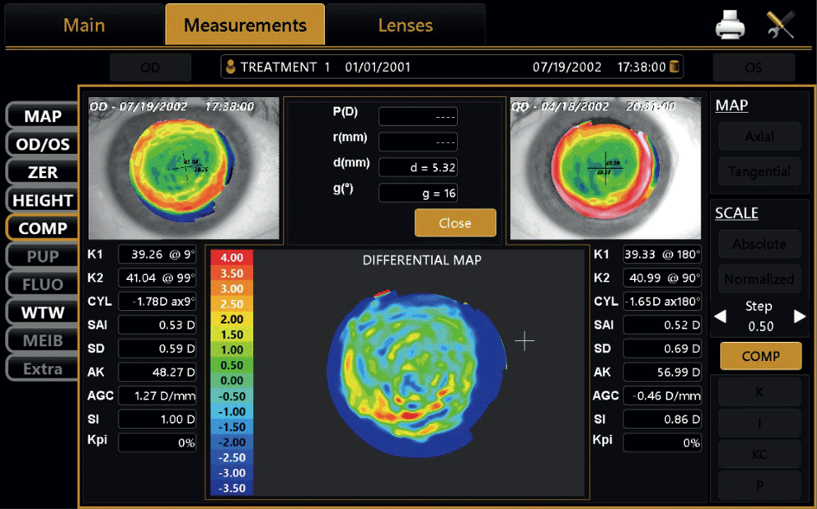Toggle the COMP button in right panel
Viewport: 817px width, 509px height.
click(760, 356)
